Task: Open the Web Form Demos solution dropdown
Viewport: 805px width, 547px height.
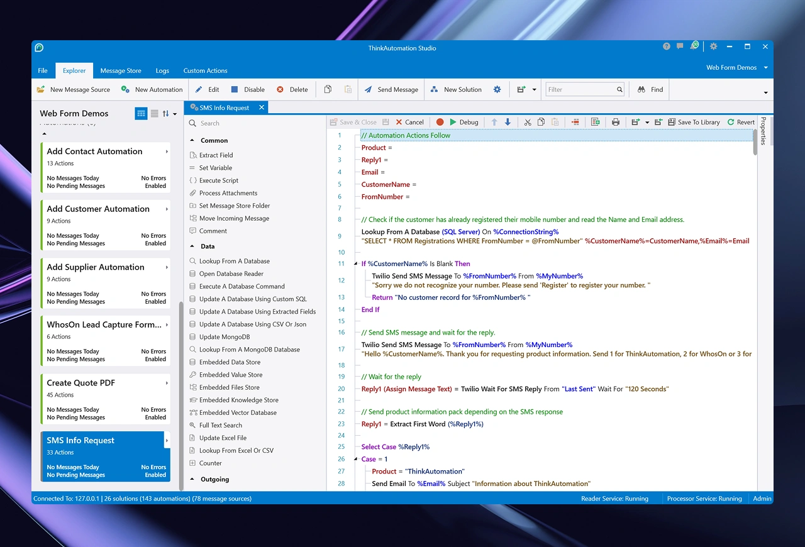Action: [765, 67]
